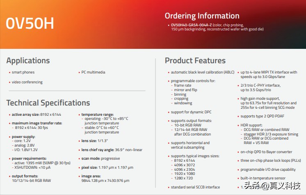The height and width of the screenshot is (195, 306).
Task: Select automatic black level calibration (ABLC) bullet
Action: click(x=203, y=72)
